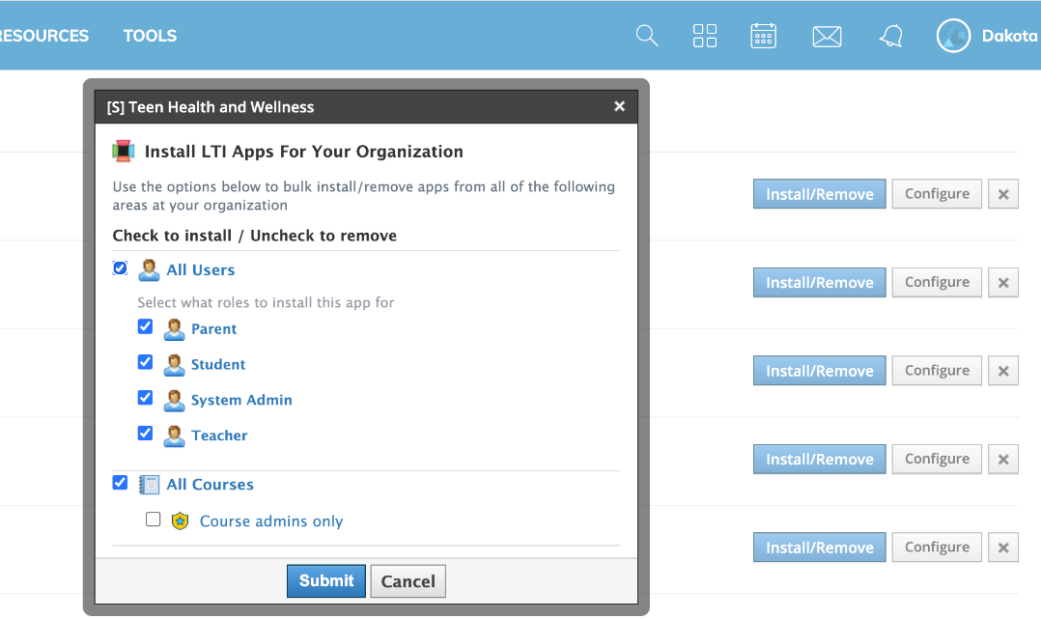Open the messages envelope icon
Viewport: 1041px width, 619px height.
827,36
